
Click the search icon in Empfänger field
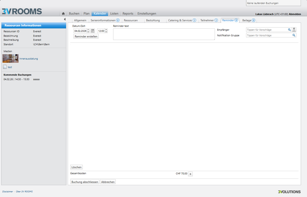coord(289,30)
